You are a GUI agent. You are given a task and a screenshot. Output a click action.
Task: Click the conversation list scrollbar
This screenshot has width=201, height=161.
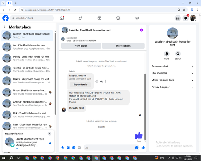55,74
